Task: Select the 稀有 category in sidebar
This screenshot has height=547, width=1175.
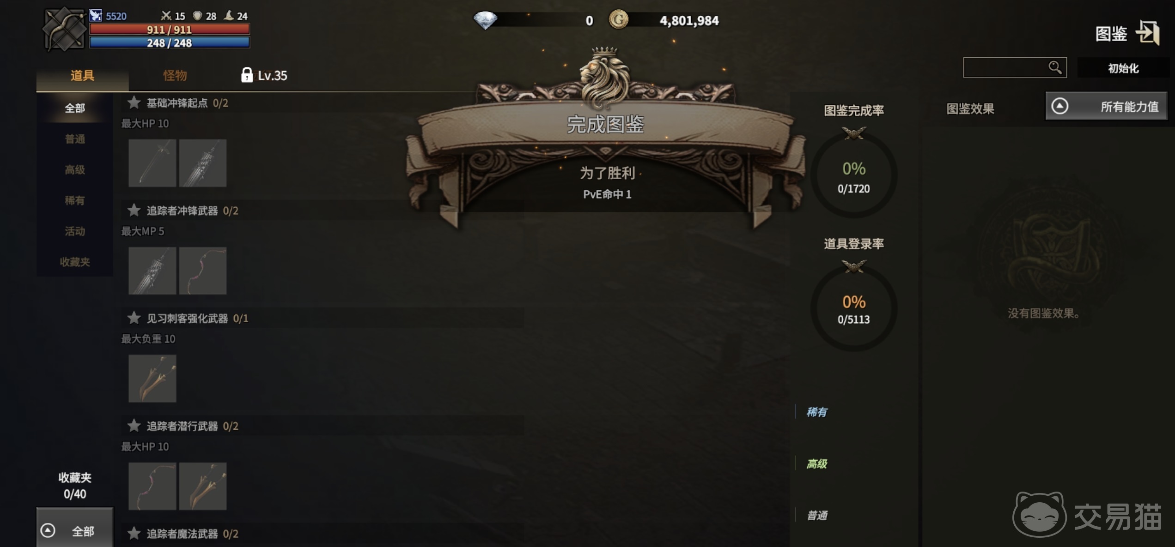Action: pyautogui.click(x=74, y=200)
